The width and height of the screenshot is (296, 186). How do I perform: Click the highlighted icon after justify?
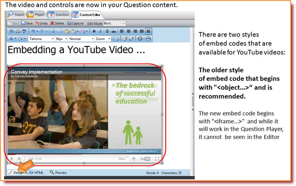(148, 31)
